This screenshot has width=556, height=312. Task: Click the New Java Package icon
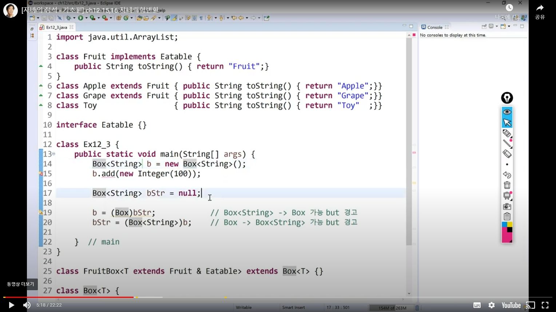pos(119,18)
